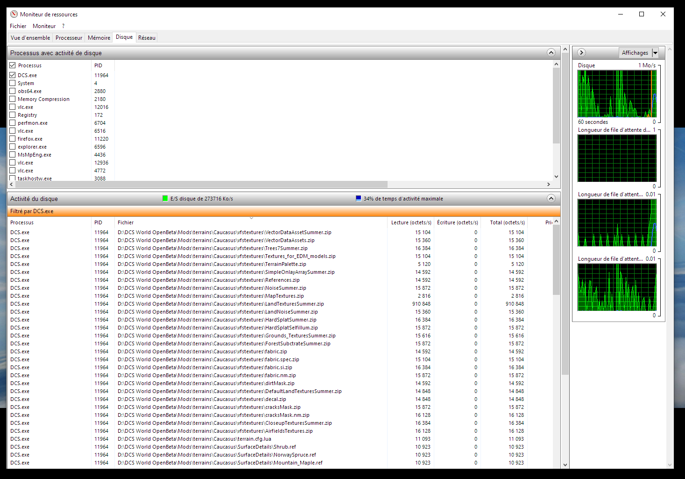This screenshot has width=685, height=479.
Task: Click left arrow of process list horizontal scrollbar
Action: click(11, 184)
